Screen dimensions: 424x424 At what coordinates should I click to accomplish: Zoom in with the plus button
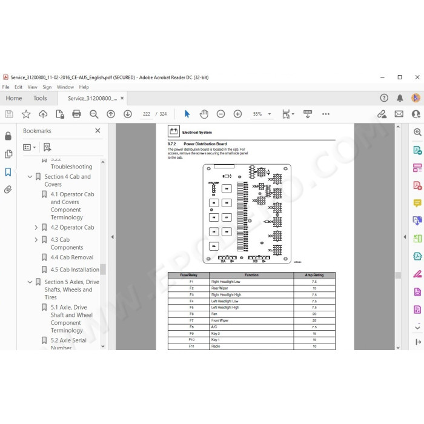(x=237, y=114)
